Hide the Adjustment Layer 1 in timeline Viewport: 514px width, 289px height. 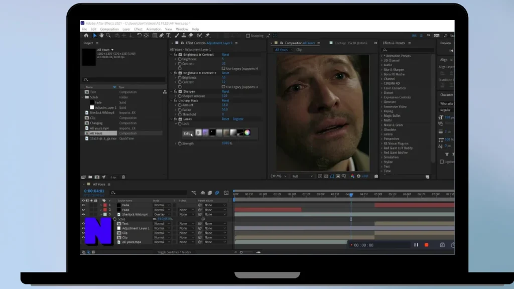tap(83, 228)
